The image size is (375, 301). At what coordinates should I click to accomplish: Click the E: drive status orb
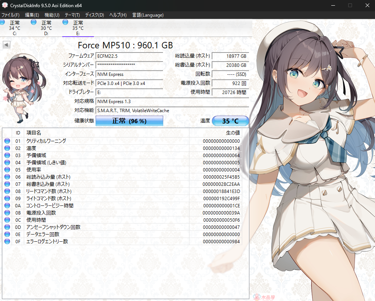coord(65,22)
